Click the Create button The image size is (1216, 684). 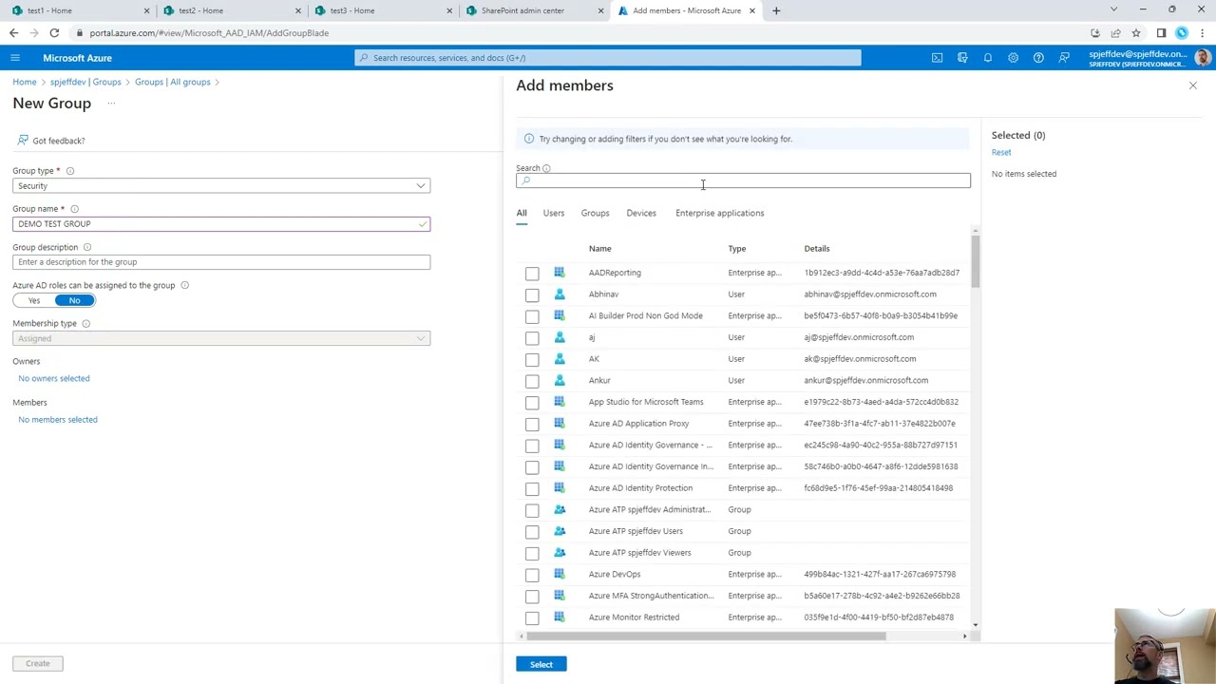coord(38,663)
